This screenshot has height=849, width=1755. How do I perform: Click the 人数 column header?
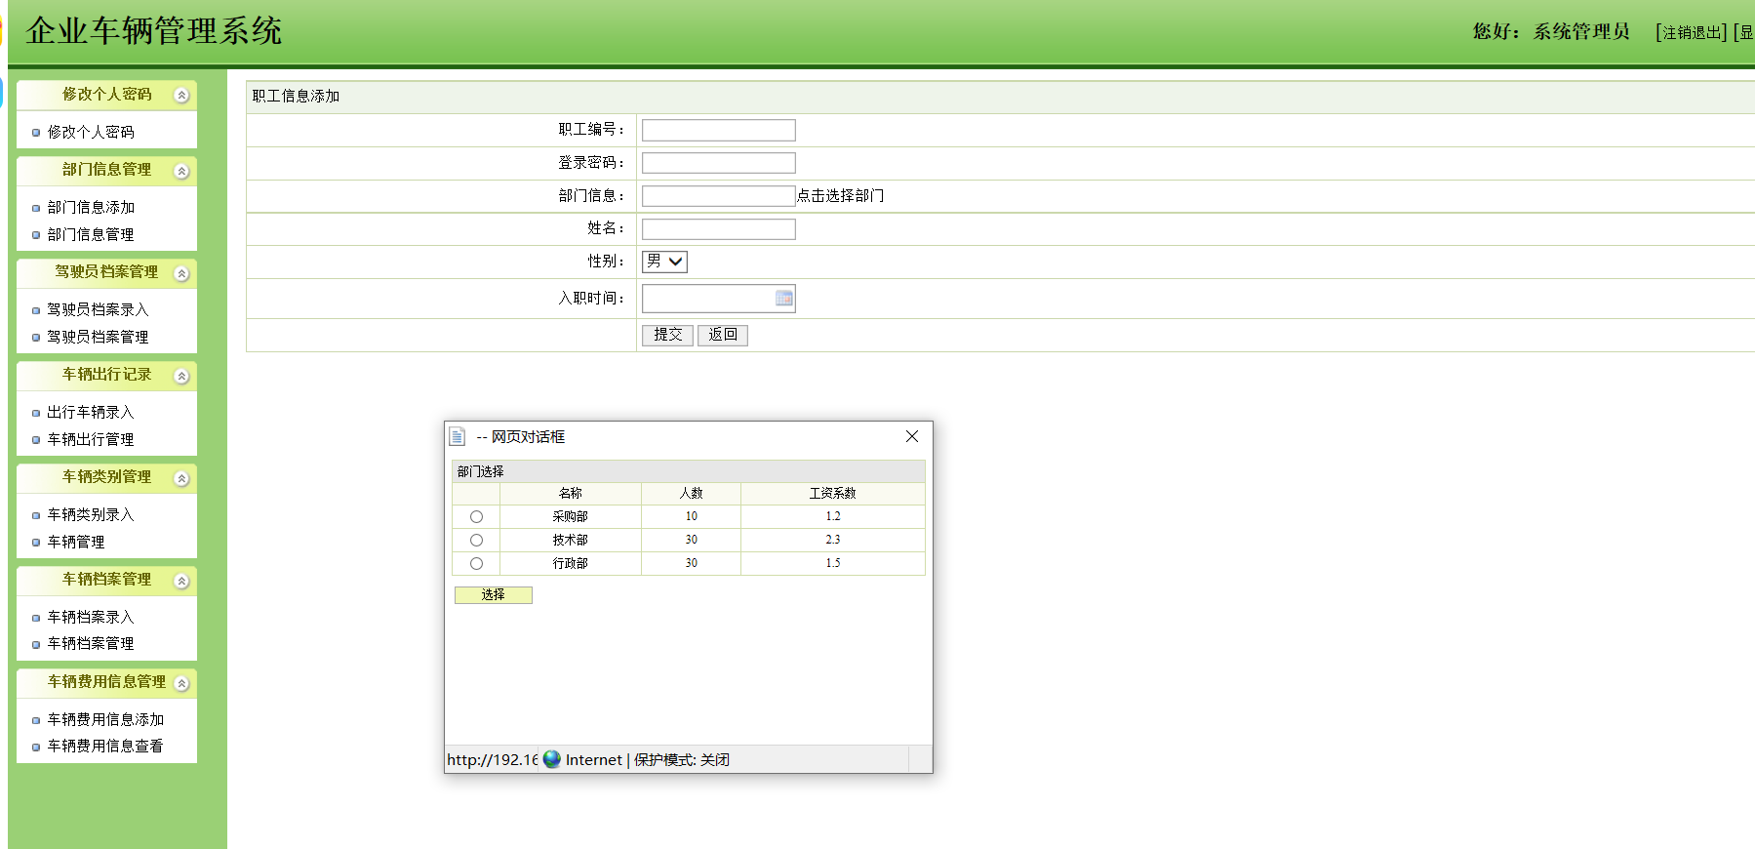[692, 494]
